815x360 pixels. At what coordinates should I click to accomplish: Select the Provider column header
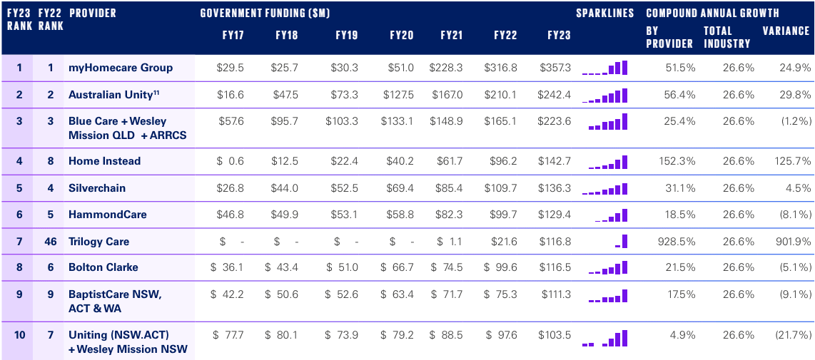tap(93, 13)
